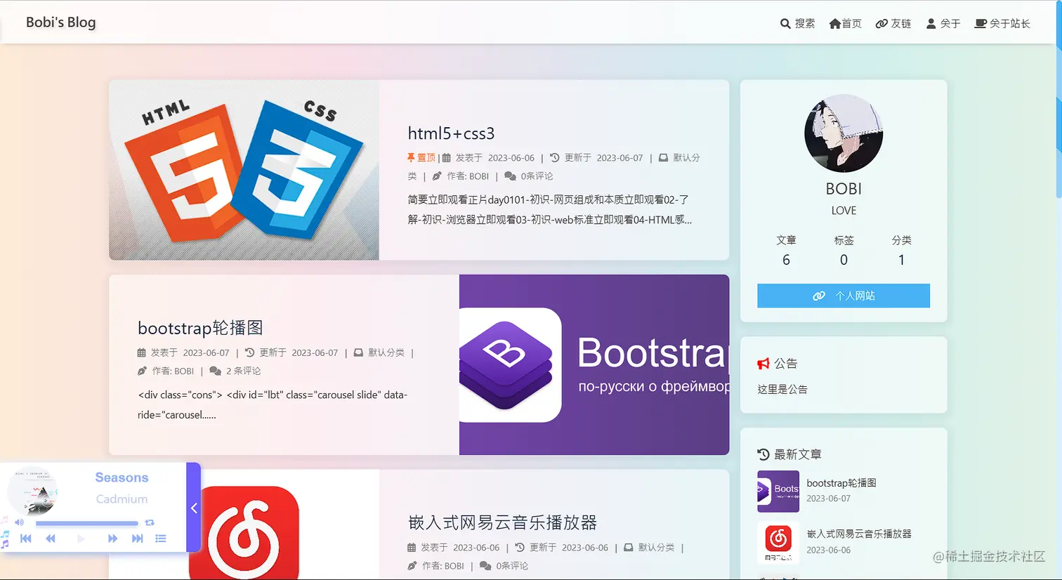Click the 置顶 pinned icon on html5+css3 post

(x=411, y=157)
